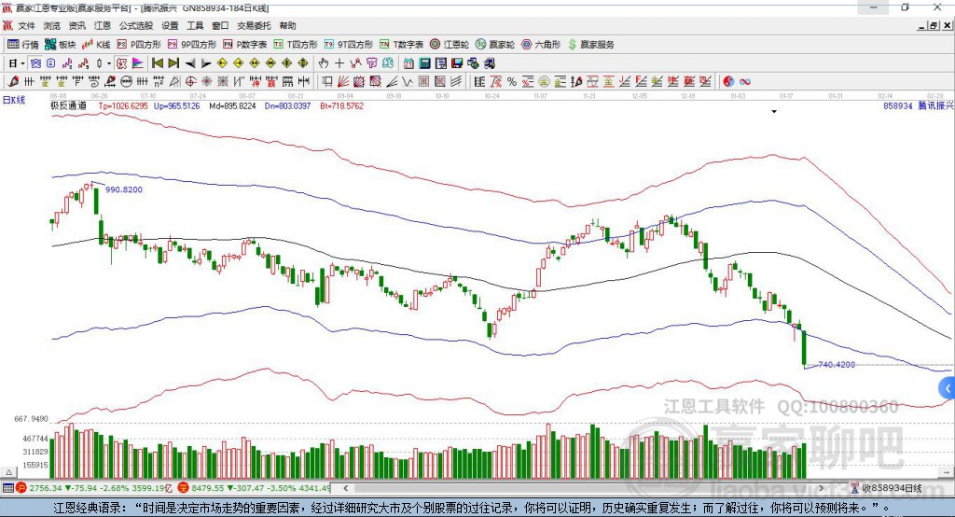Open the T四方形 tool
Viewport: 955px width, 517px height.
point(296,45)
